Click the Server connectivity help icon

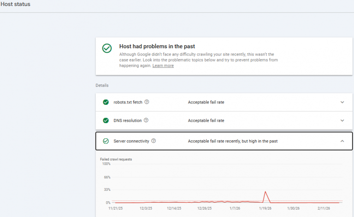pos(153,141)
